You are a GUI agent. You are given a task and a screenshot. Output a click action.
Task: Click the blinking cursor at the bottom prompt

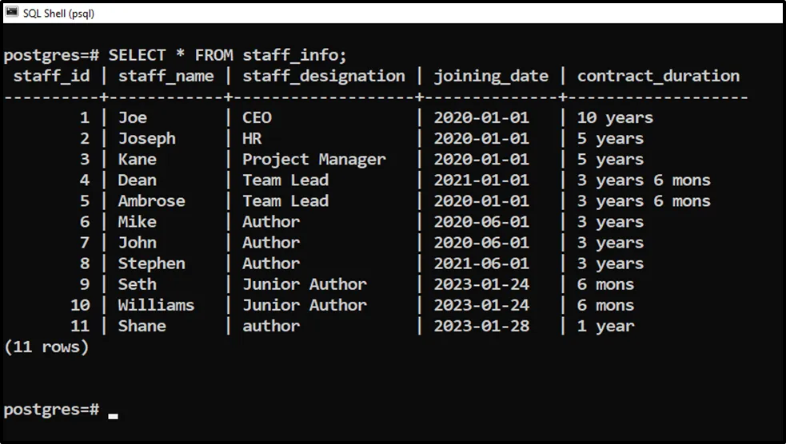pyautogui.click(x=113, y=415)
